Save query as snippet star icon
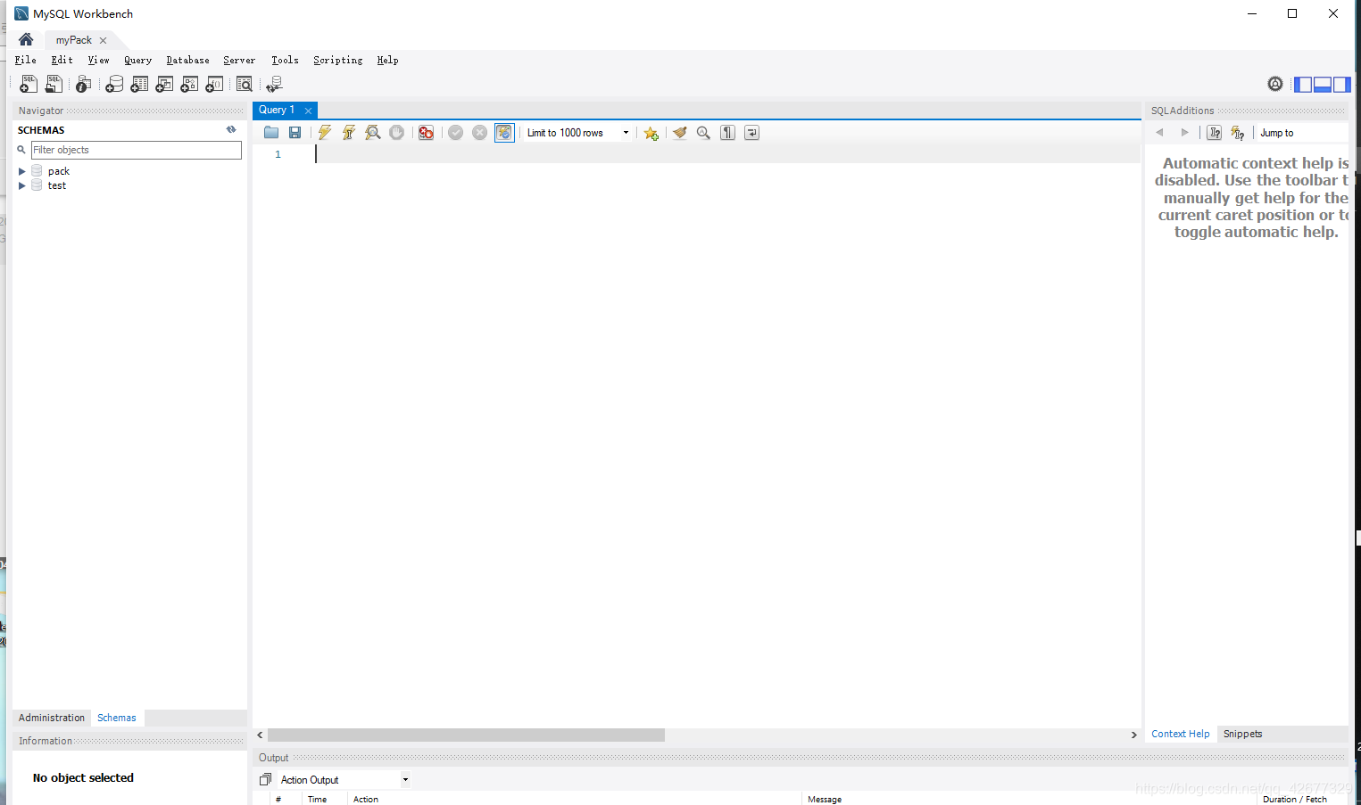This screenshot has width=1361, height=805. [x=651, y=133]
